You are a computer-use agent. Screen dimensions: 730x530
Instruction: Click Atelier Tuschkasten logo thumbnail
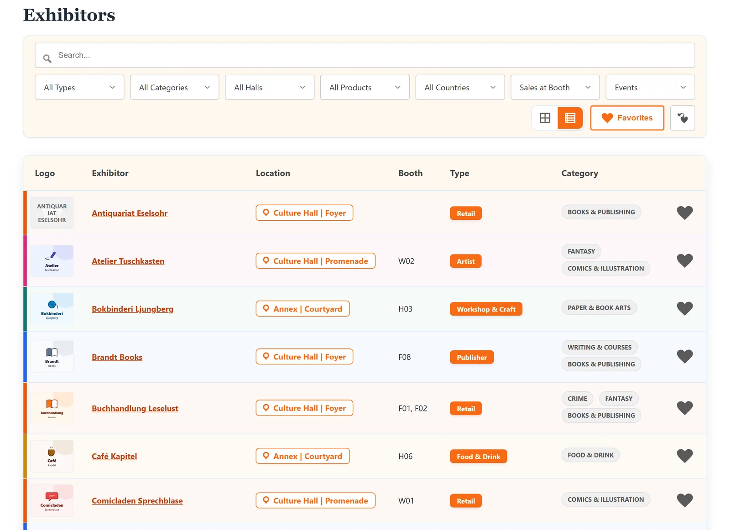(52, 261)
